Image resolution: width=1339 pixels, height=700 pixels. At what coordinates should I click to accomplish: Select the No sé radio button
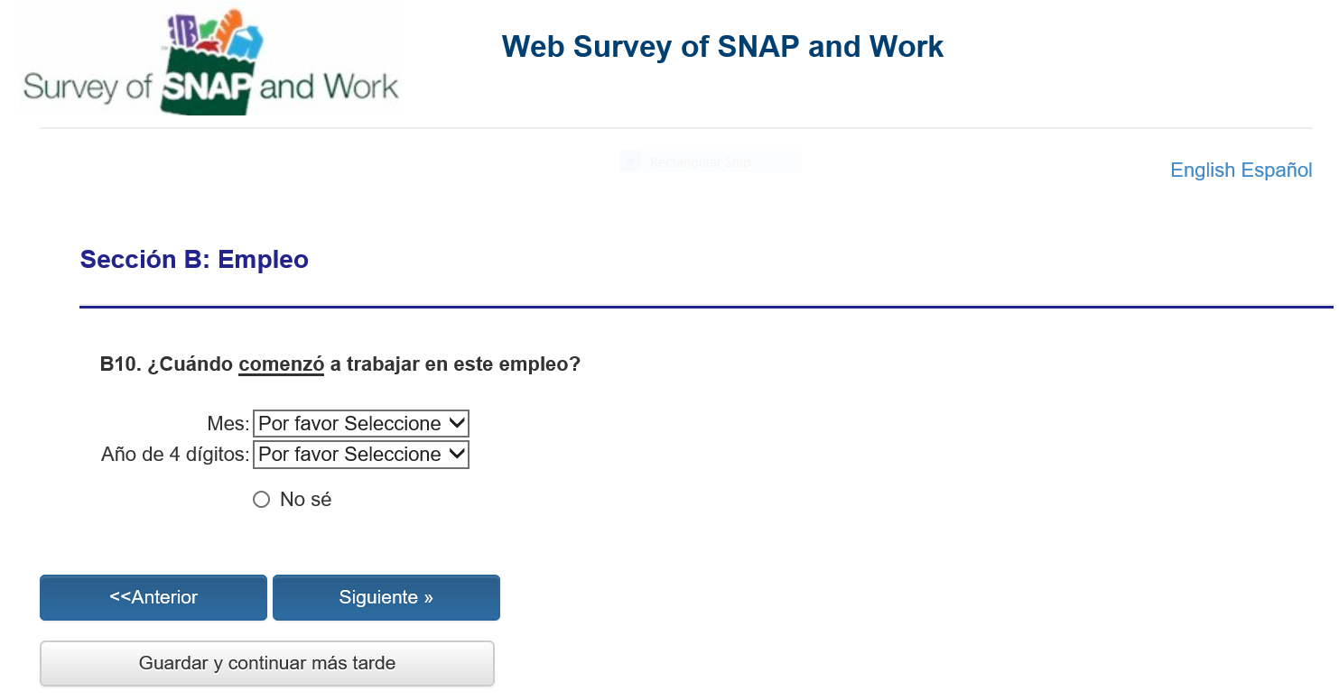point(262,500)
